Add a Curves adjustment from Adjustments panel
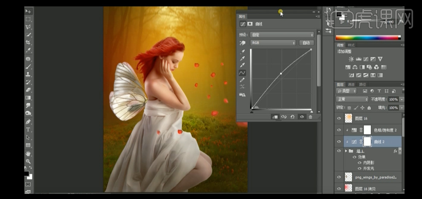This screenshot has width=422, height=199. coord(366,59)
